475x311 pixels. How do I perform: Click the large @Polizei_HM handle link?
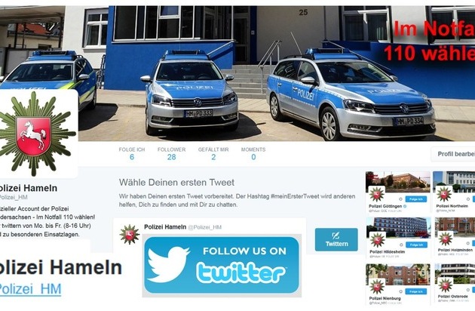[x=30, y=289]
